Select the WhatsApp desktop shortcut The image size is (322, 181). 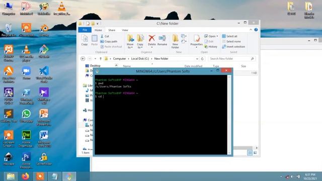(x=26, y=116)
